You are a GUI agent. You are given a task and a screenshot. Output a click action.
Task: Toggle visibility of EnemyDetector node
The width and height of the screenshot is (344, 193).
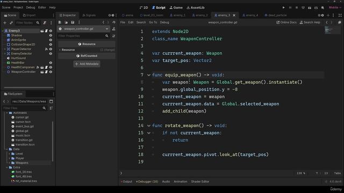51,54
